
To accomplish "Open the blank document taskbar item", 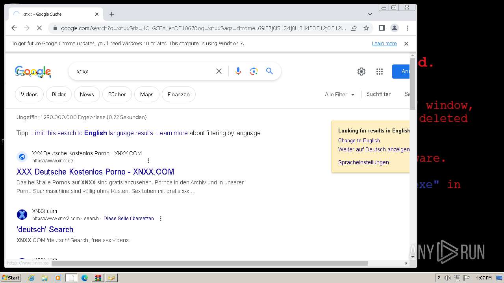I will (x=71, y=278).
